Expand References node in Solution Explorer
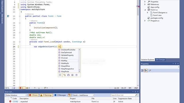 click(x=145, y=4)
